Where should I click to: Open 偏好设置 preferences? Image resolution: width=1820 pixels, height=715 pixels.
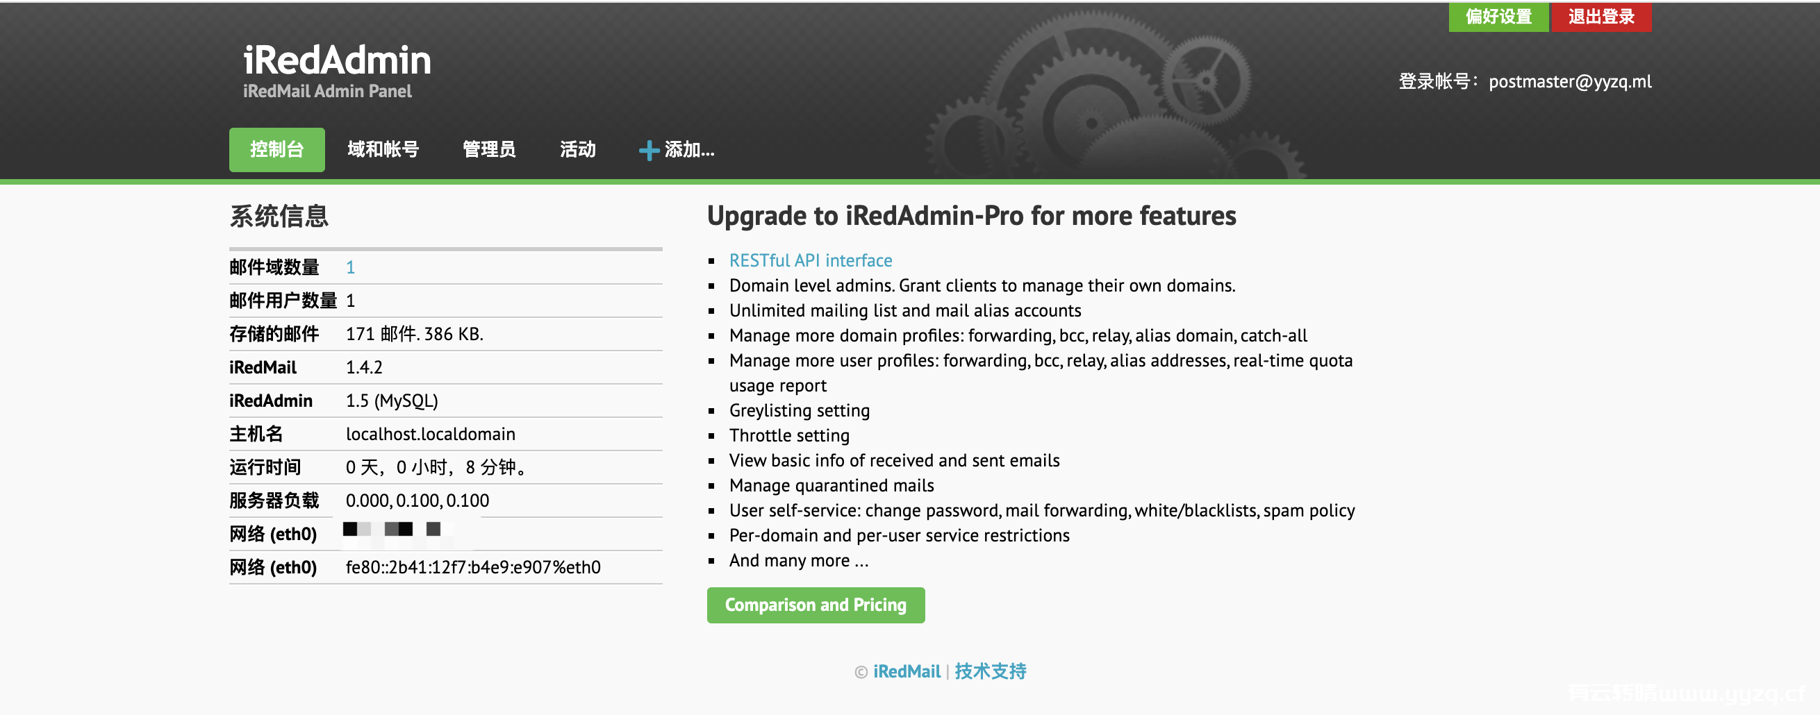point(1498,16)
